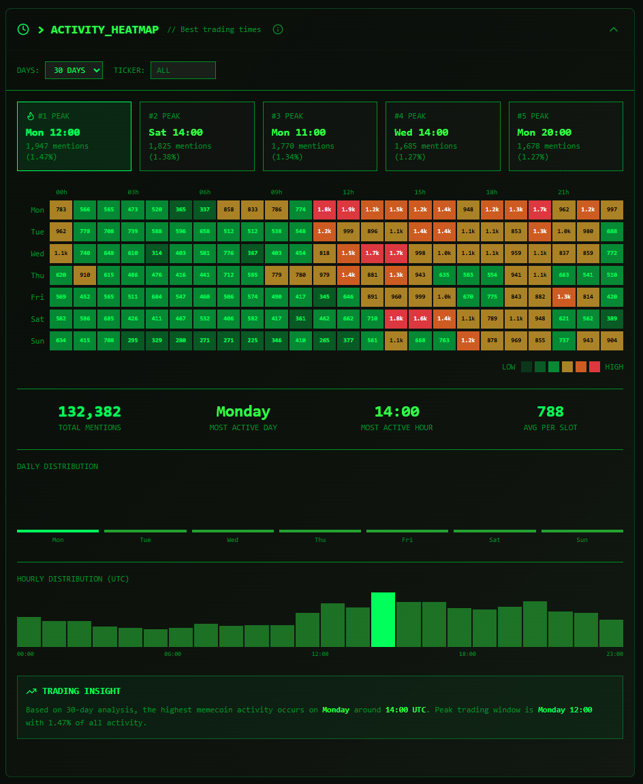Viewport: 643px width, 784px height.
Task: Click the Fri row 1.3k heatmap cell
Action: click(x=564, y=297)
